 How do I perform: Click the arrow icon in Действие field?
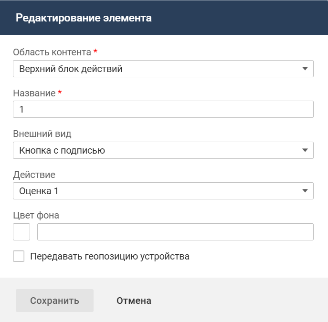pyautogui.click(x=305, y=191)
